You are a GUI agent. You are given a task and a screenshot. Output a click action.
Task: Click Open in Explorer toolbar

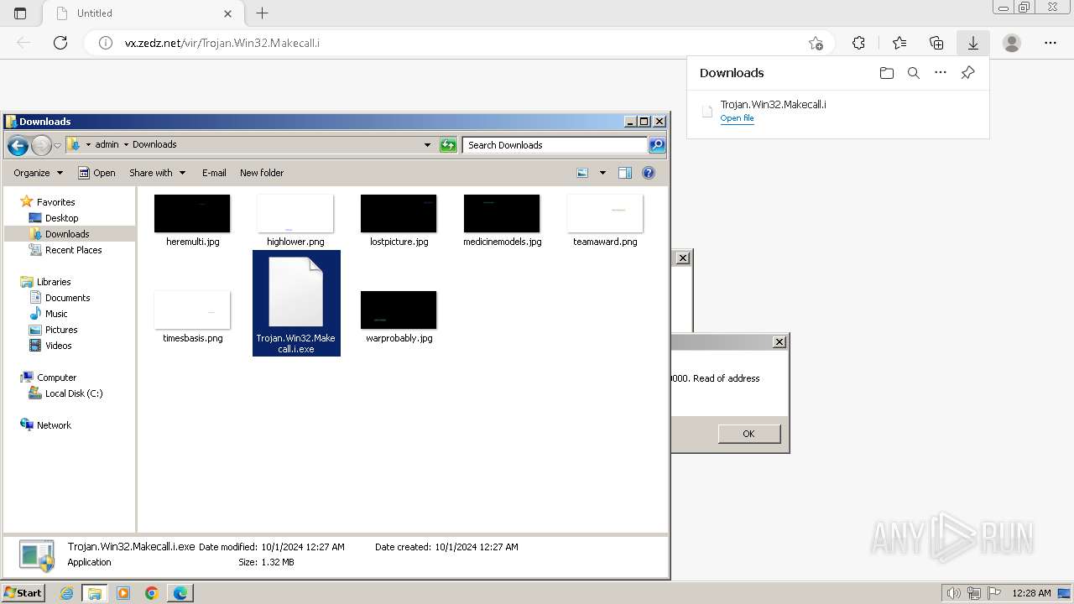97,173
